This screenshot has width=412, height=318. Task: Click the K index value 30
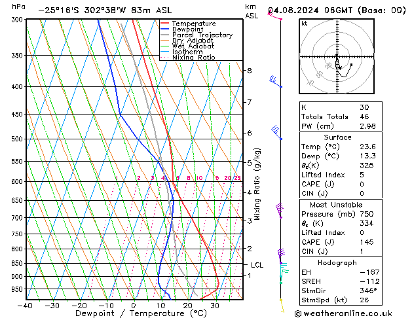click(364, 107)
